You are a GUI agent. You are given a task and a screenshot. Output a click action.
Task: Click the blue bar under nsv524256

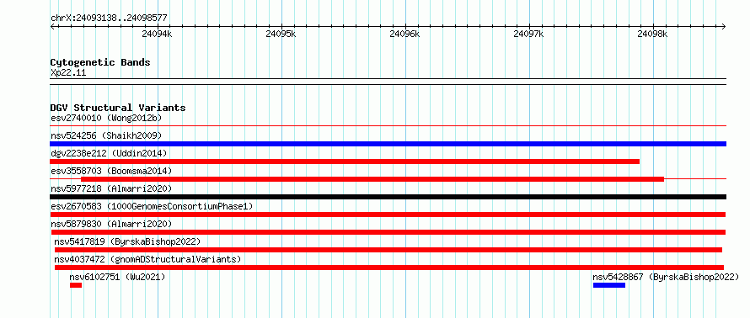pyautogui.click(x=388, y=144)
